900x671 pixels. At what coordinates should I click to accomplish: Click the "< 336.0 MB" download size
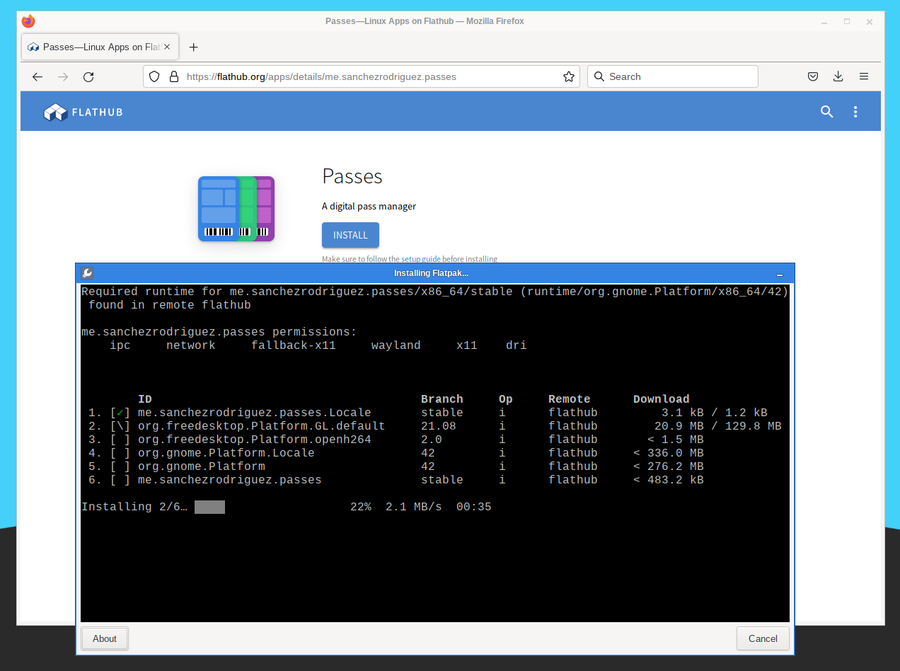(x=669, y=453)
